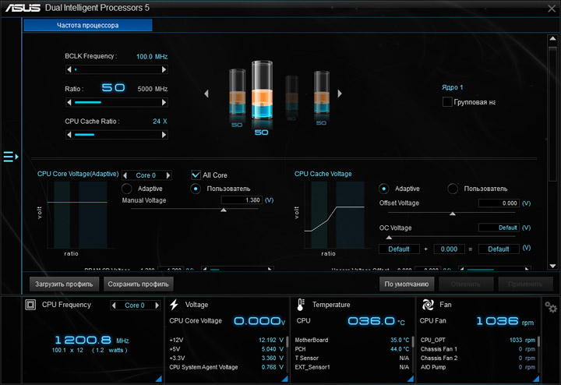561x385 pixels.
Task: Go to next core in CPU Core Voltage selector
Action: click(x=168, y=175)
